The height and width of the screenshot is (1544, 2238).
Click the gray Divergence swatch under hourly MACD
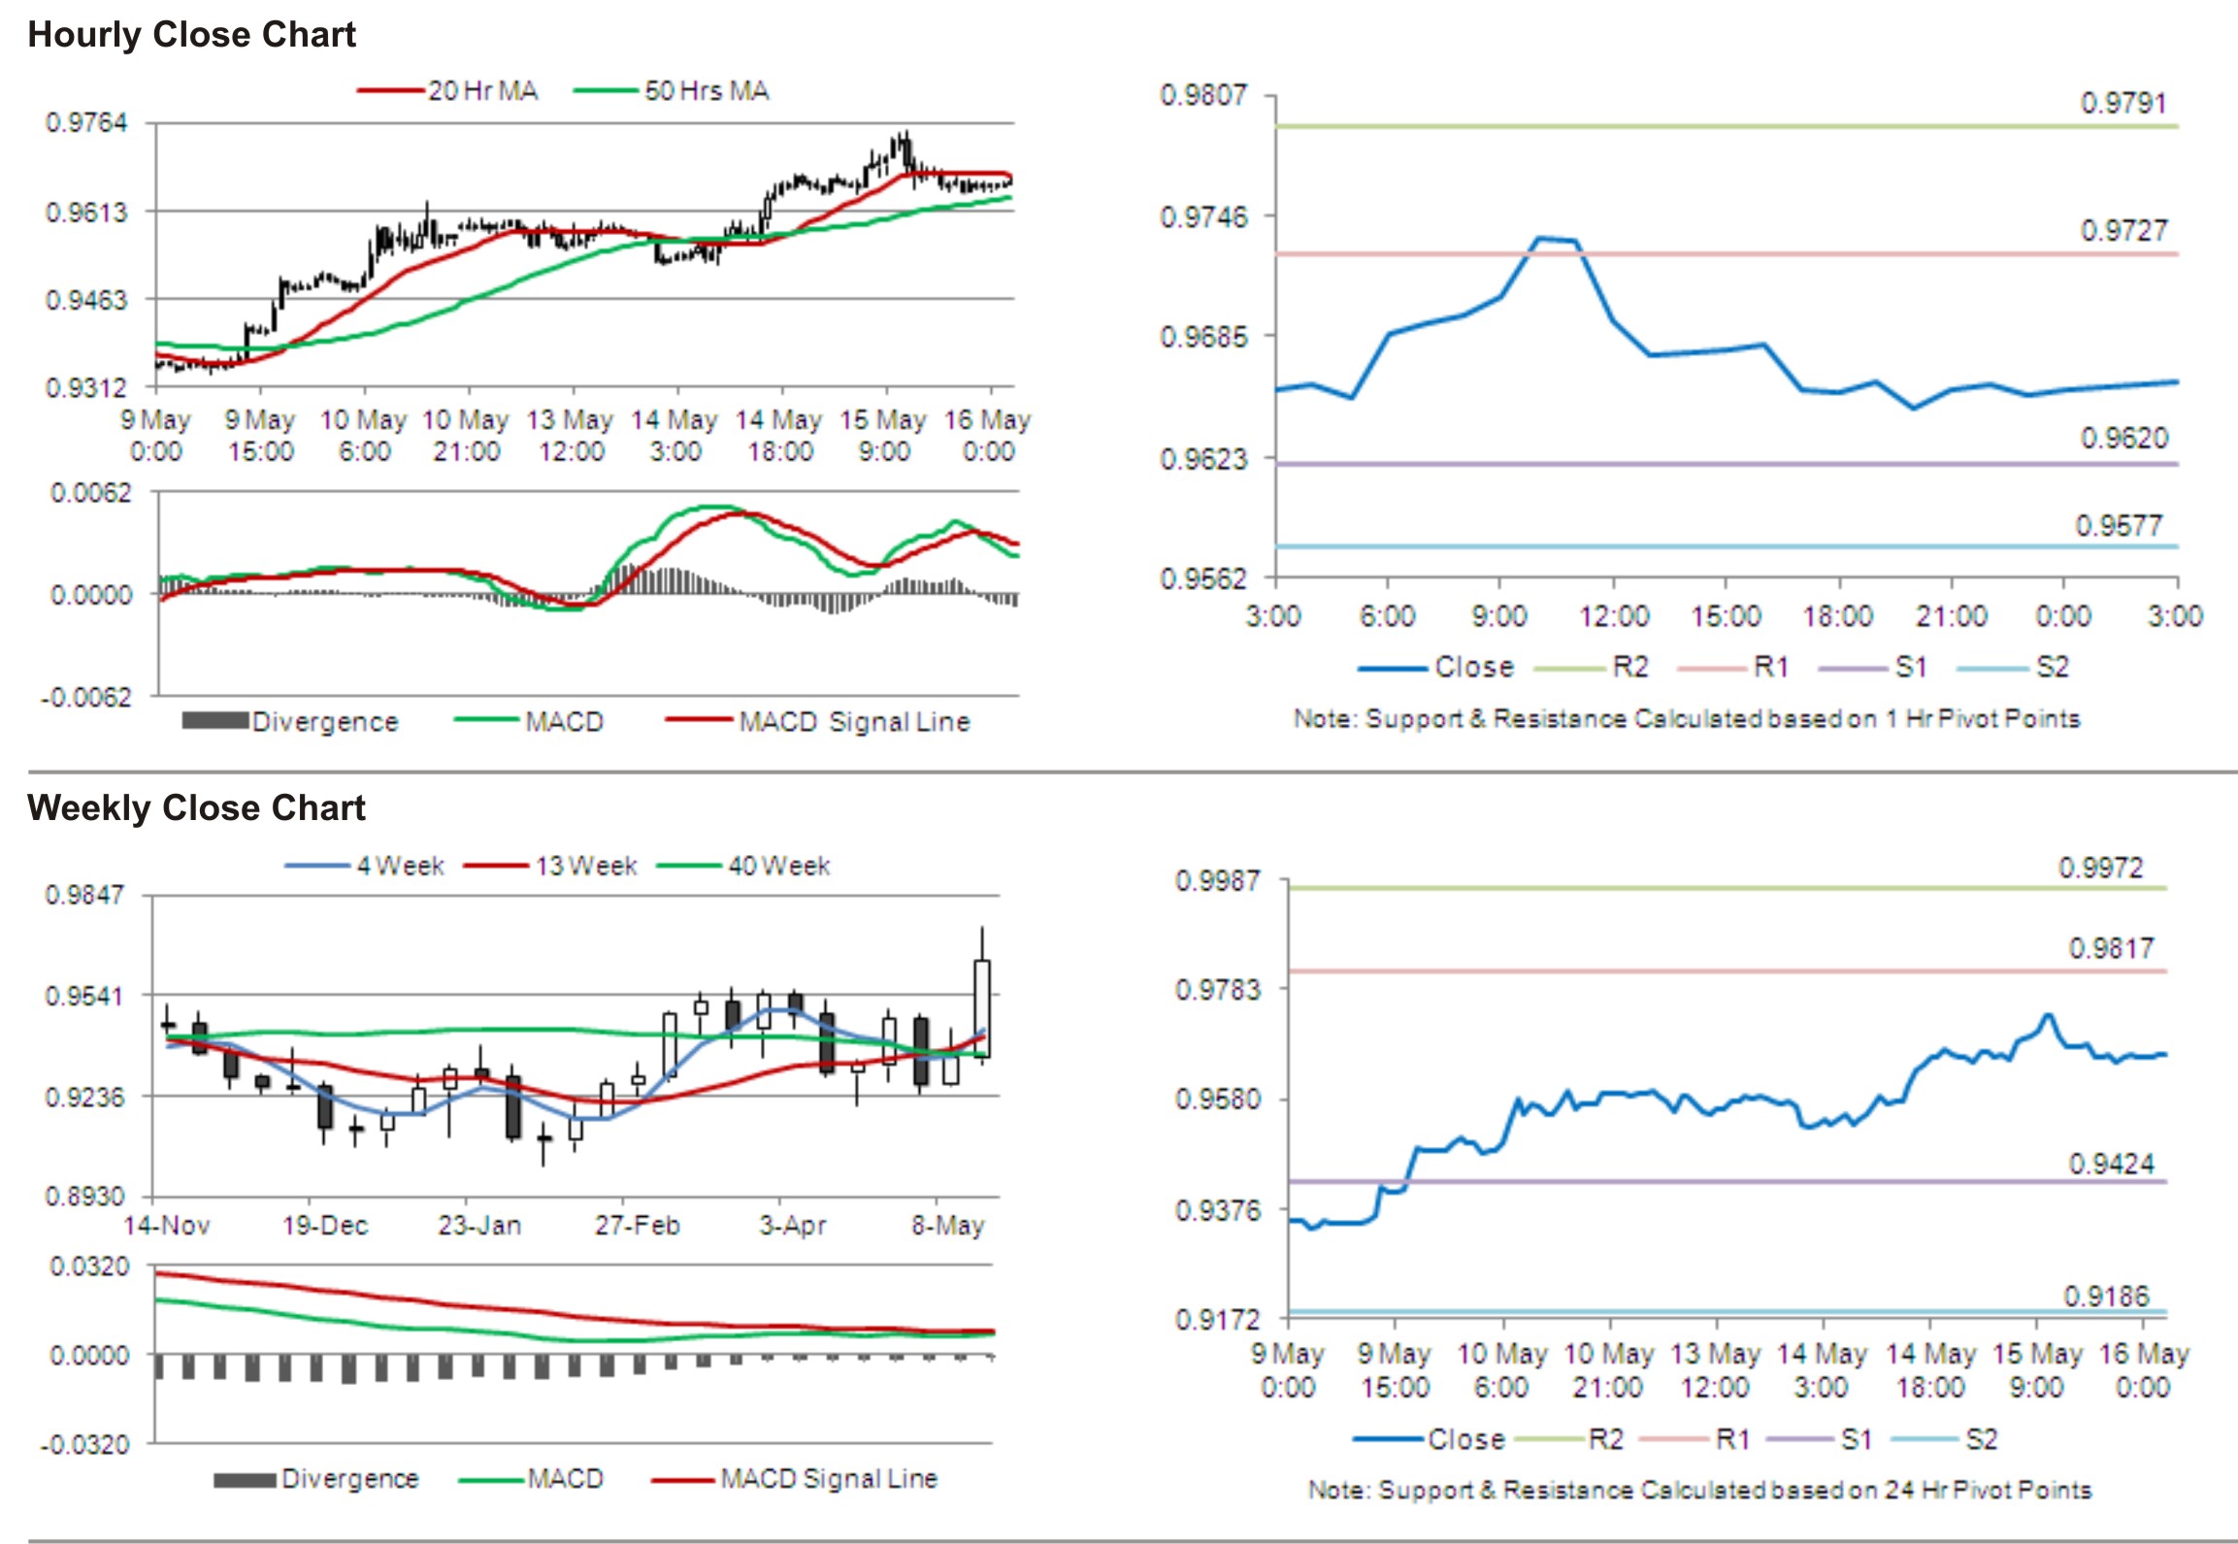point(215,721)
